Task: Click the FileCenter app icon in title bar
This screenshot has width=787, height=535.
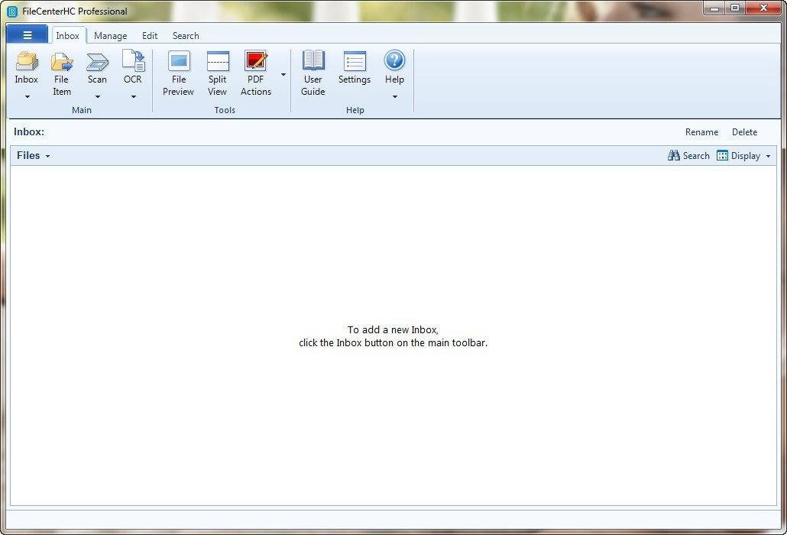Action: point(12,11)
